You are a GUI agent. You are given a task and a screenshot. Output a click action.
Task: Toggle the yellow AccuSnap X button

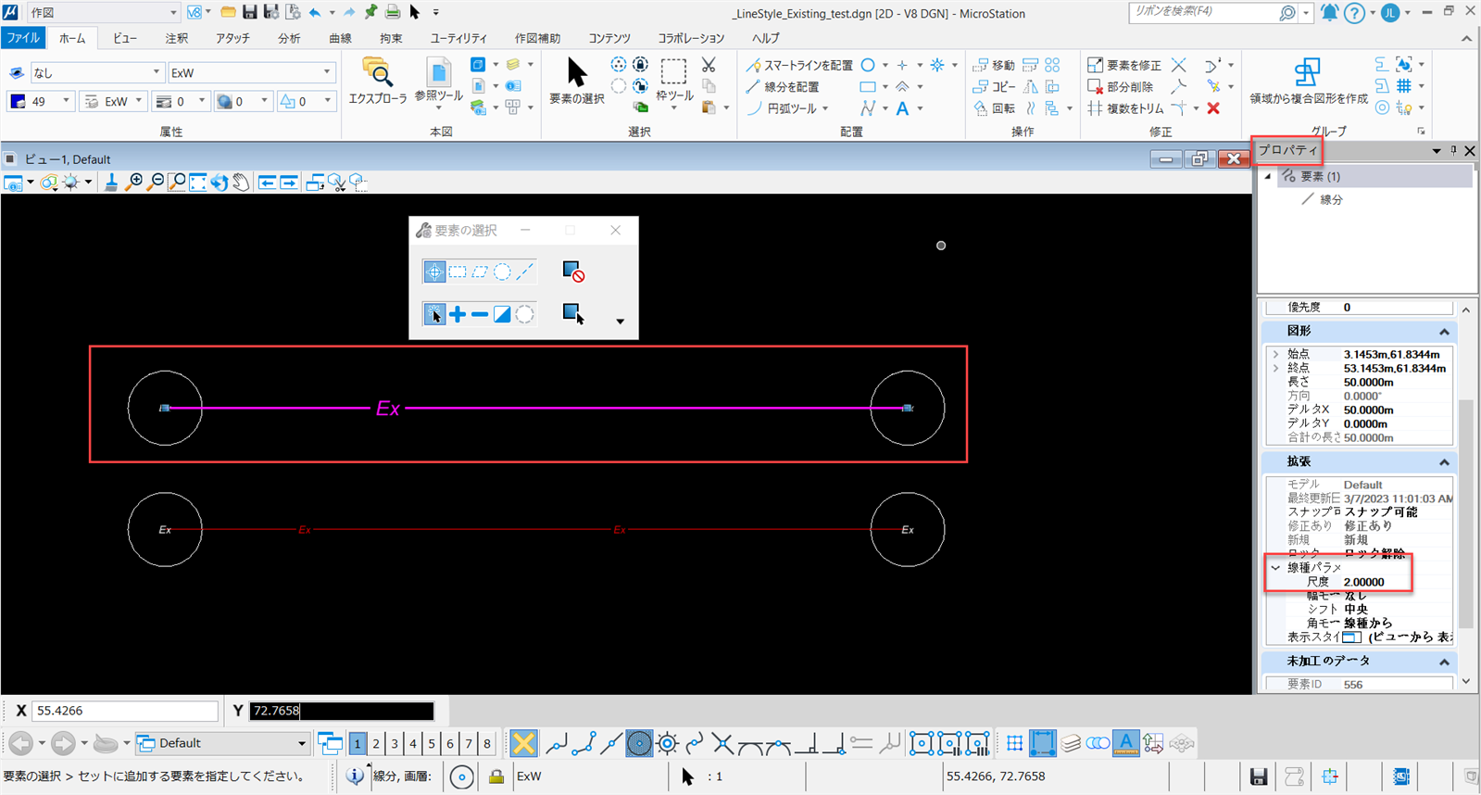[x=523, y=743]
